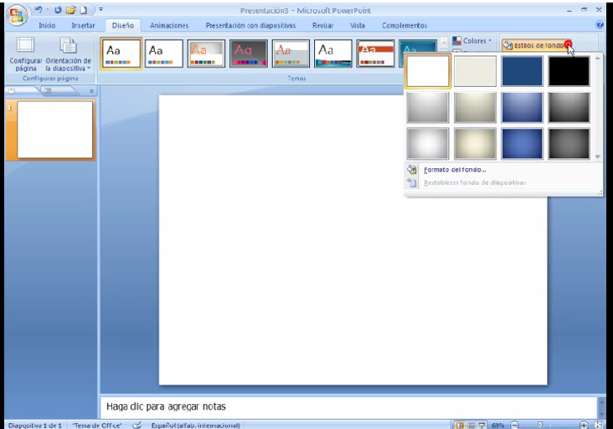Pick the gray gradient style in second row
This screenshot has height=429, width=613.
428,107
